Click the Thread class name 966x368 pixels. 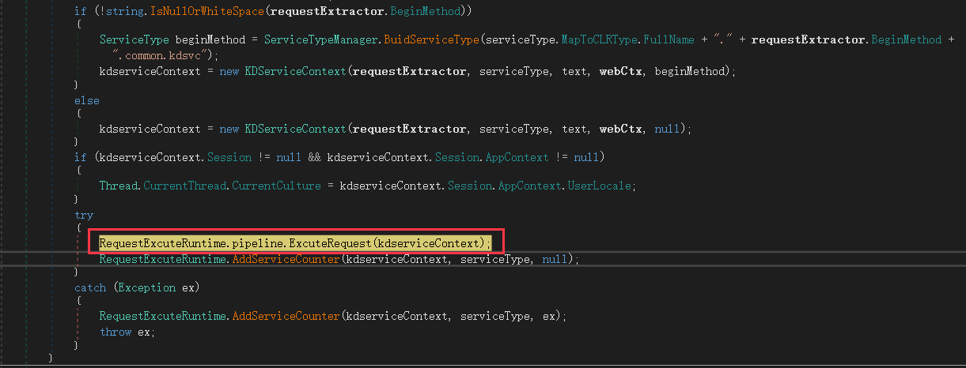click(117, 186)
